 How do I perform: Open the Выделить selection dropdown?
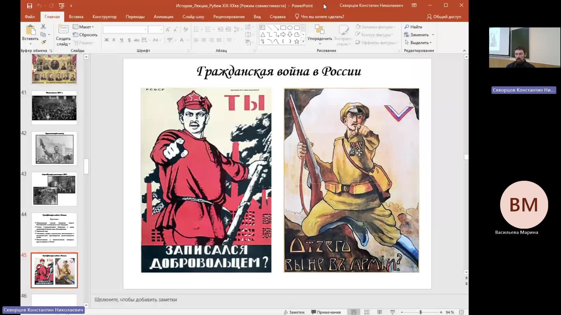pyautogui.click(x=418, y=43)
